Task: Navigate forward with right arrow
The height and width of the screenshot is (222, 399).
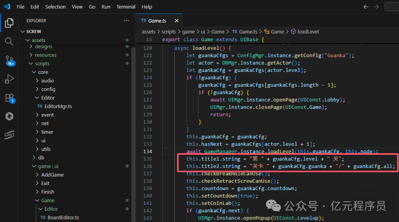Action: click(376, 7)
